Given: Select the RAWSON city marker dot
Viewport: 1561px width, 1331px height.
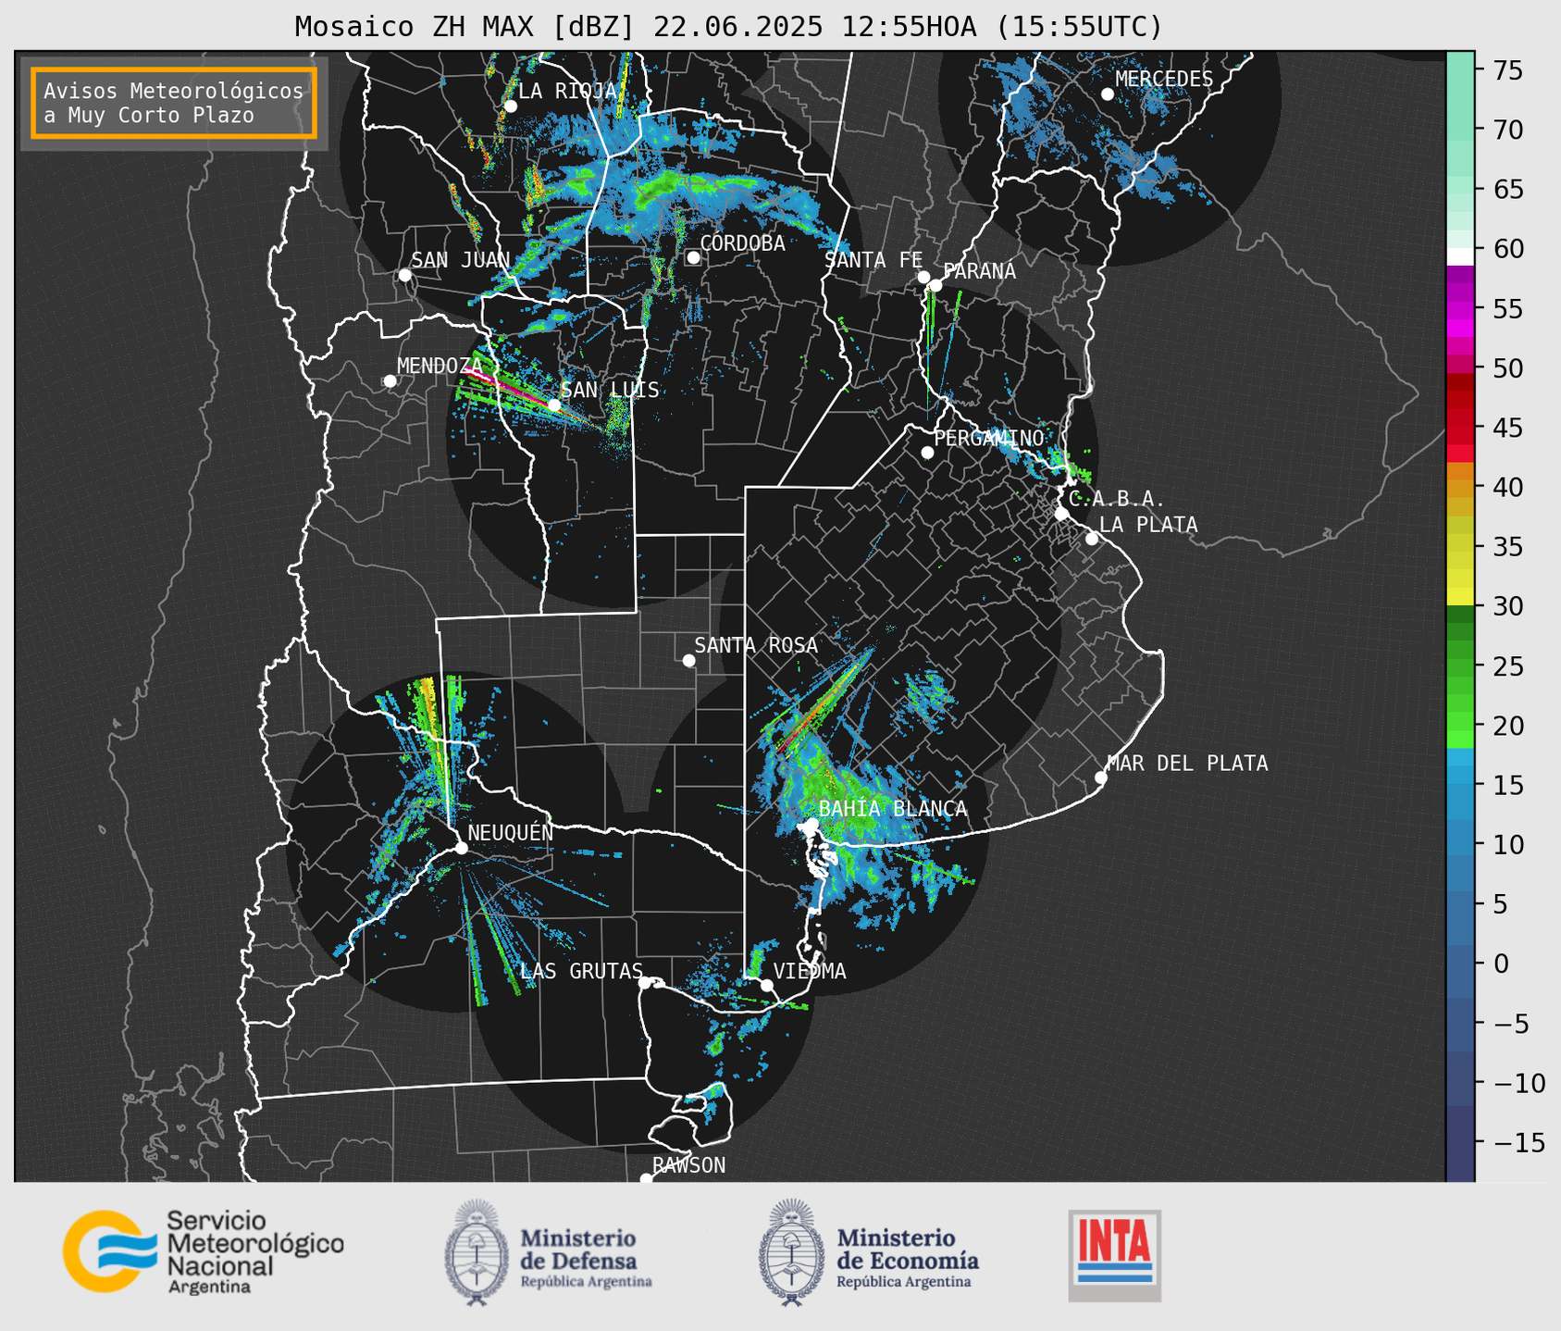Looking at the screenshot, I should (646, 1179).
